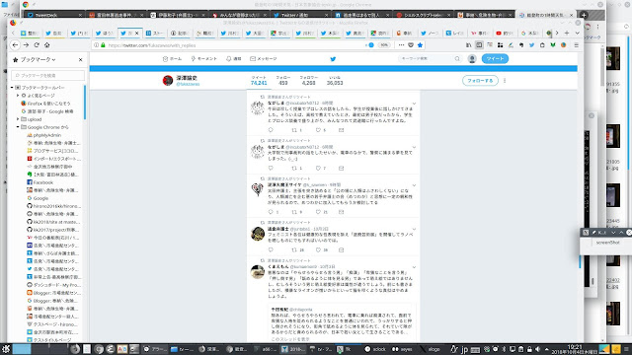632x355 pixels.
Task: Focus the bookmarks search field in sidebar
Action: pyautogui.click(x=48, y=75)
